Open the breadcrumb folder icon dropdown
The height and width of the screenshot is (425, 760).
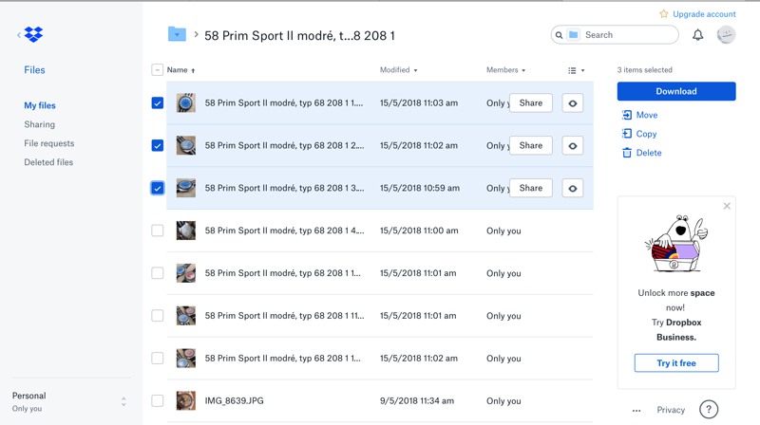click(x=177, y=34)
